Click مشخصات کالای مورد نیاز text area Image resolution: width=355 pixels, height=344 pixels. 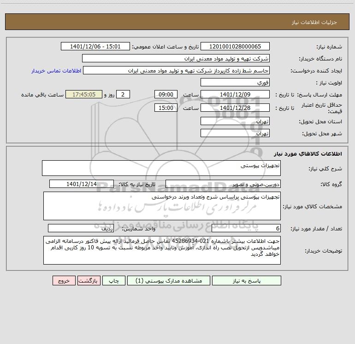162,206
